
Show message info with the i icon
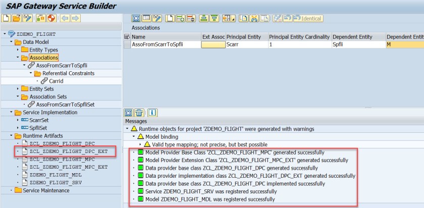point(152,113)
